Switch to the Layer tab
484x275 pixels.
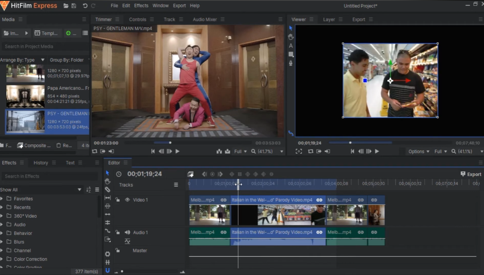pyautogui.click(x=329, y=19)
